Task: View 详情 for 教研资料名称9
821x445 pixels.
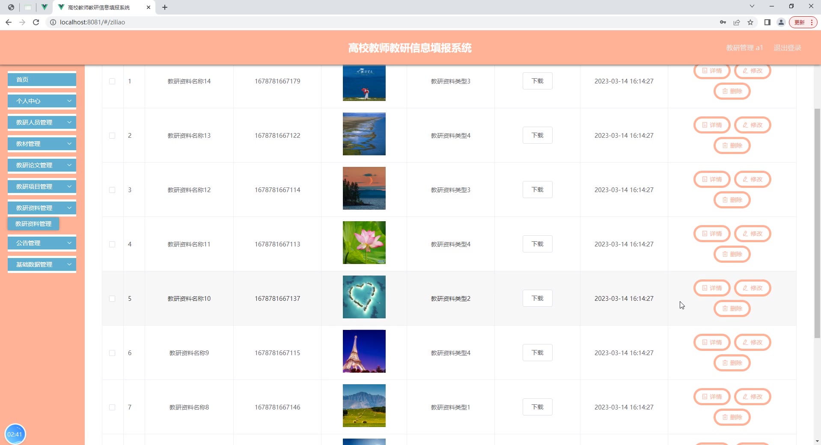Action: click(712, 342)
